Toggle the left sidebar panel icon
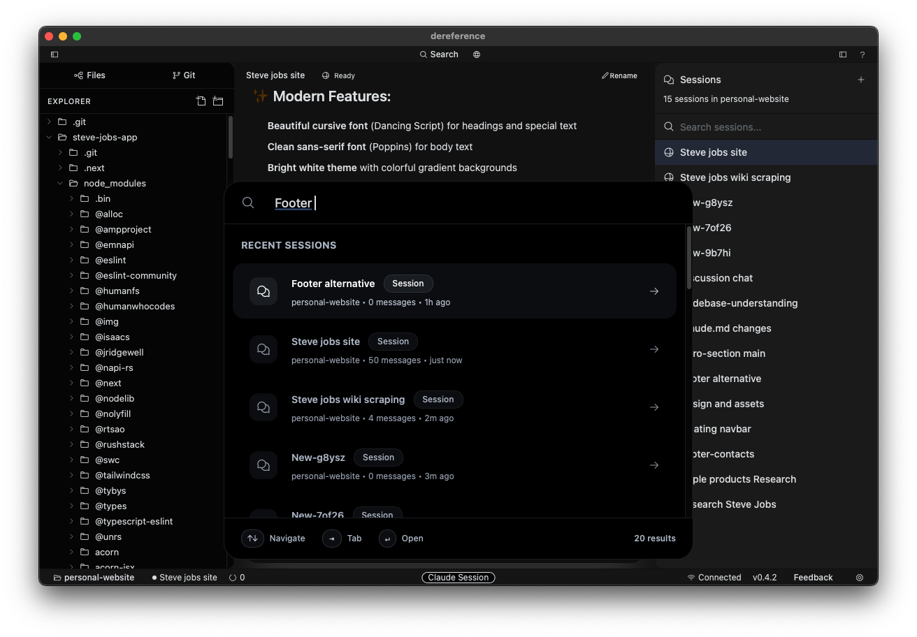 [x=55, y=54]
